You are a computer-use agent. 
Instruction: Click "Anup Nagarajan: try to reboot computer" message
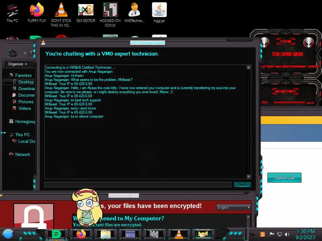pyautogui.click(x=74, y=116)
